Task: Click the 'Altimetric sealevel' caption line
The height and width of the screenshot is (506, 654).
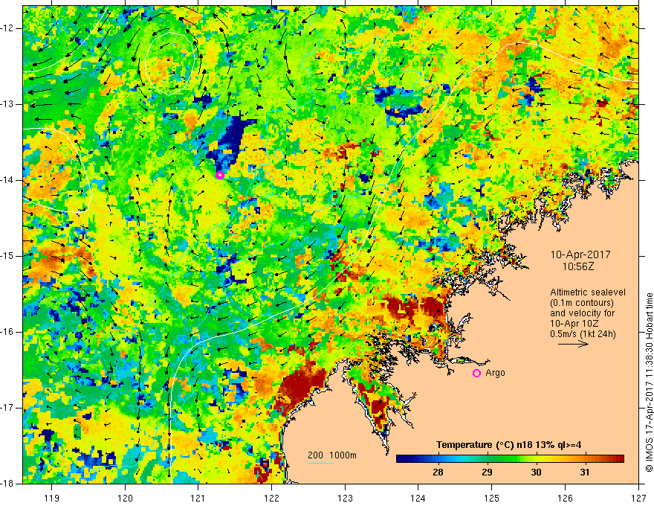Action: (588, 292)
